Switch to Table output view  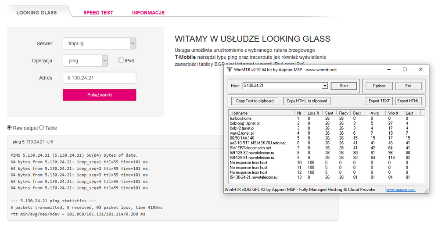(42, 128)
